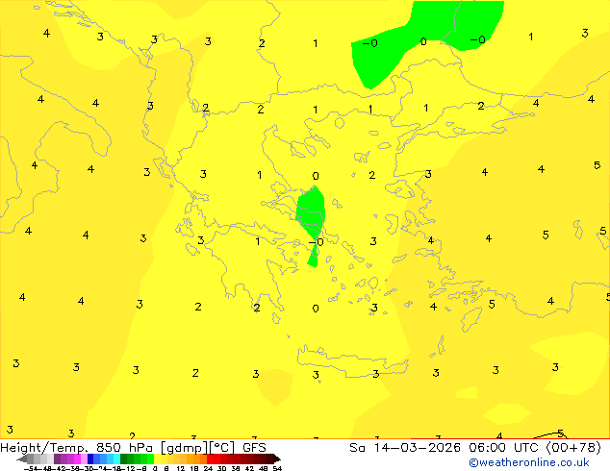Image resolution: width=610 pixels, height=471 pixels.
Task: Pick the dark blue swatch in the legend
Action: click(90, 459)
